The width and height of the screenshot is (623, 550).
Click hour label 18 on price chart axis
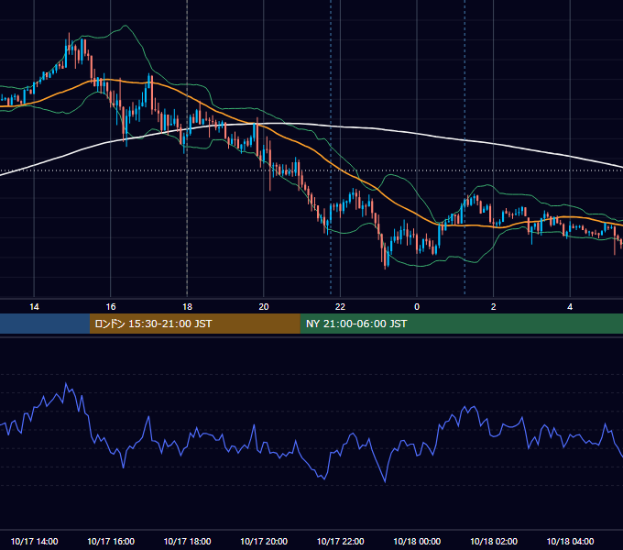pos(187,306)
